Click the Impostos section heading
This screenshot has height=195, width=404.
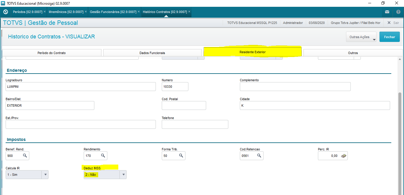(x=16, y=139)
